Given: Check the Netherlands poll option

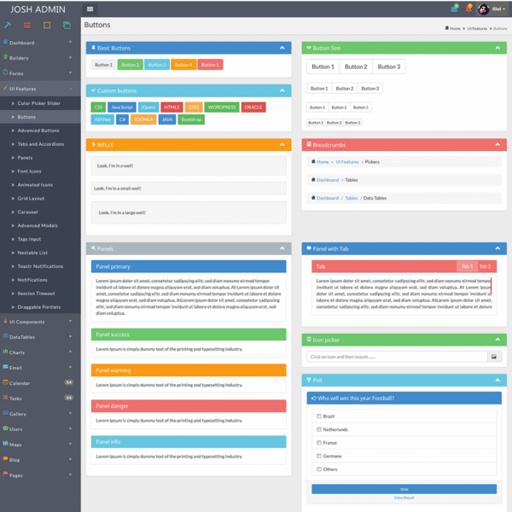Looking at the screenshot, I should click(x=319, y=429).
